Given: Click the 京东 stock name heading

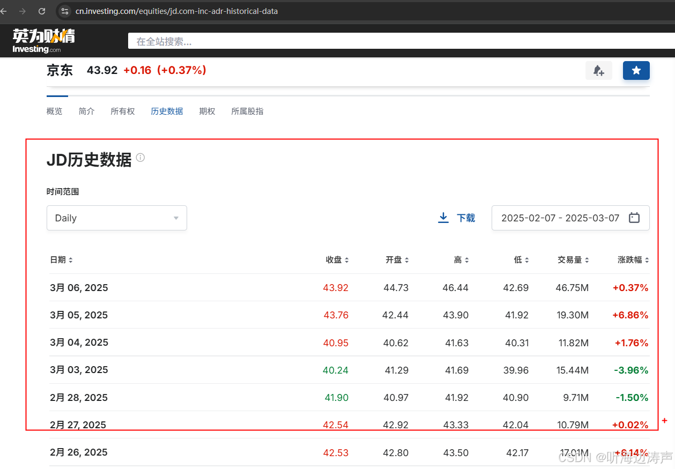Looking at the screenshot, I should pos(60,70).
